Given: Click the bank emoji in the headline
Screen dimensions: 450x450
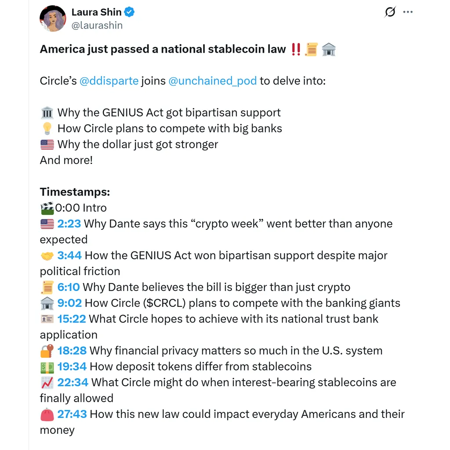Looking at the screenshot, I should tap(329, 49).
